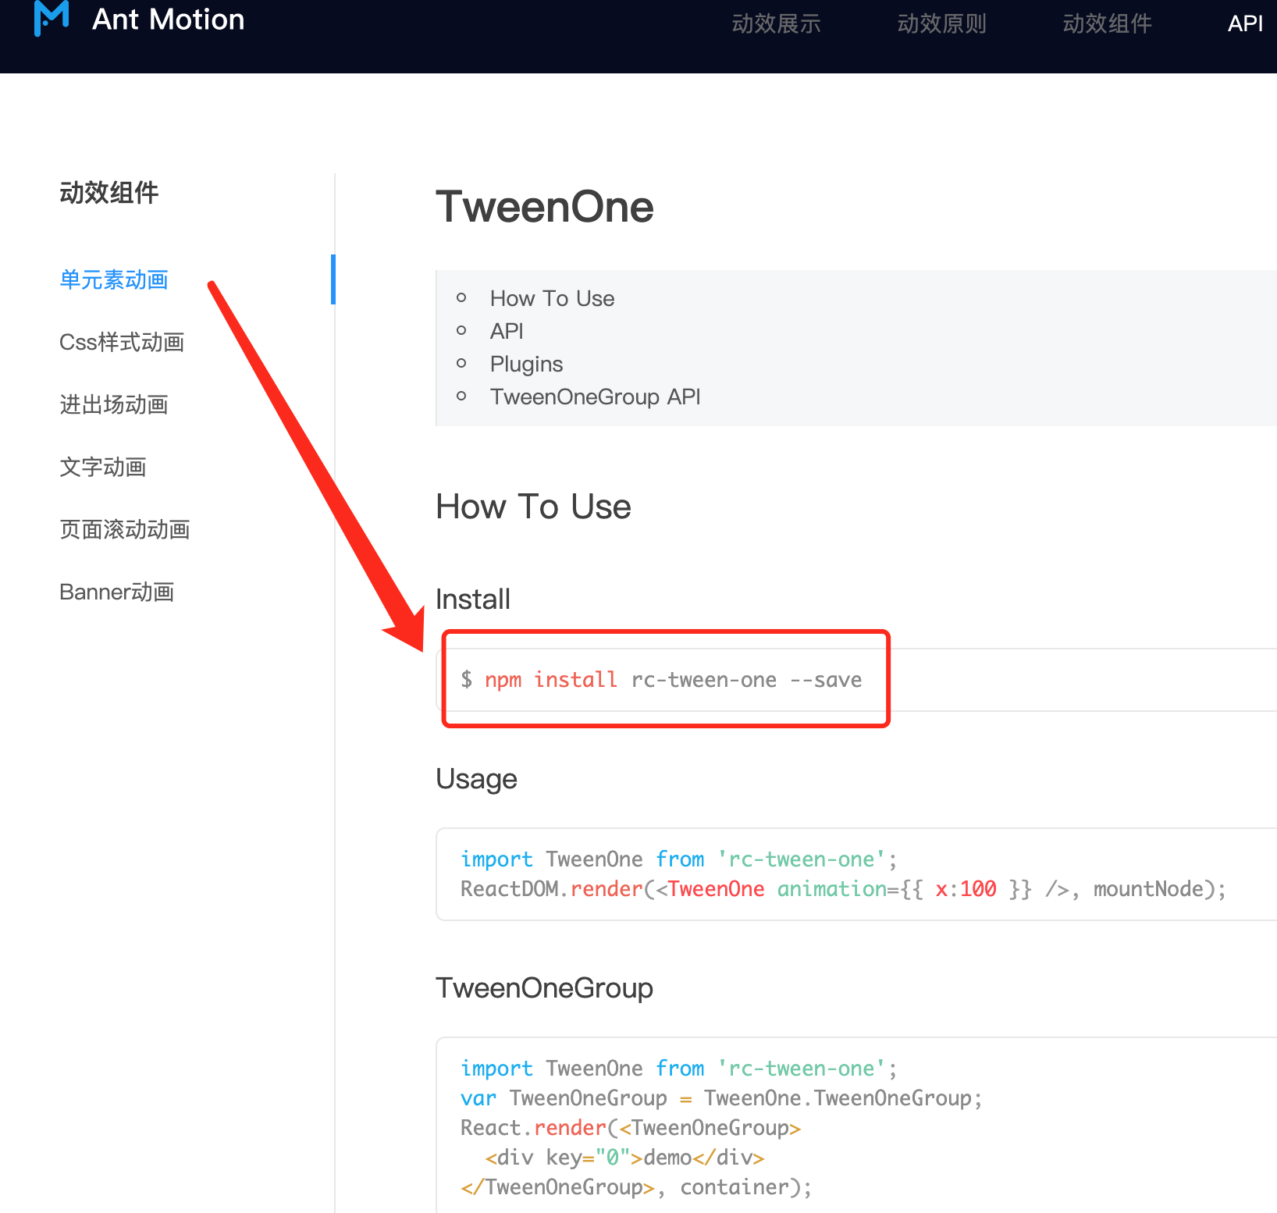The width and height of the screenshot is (1277, 1213).
Task: Open the 进出场动画 section
Action: point(114,404)
